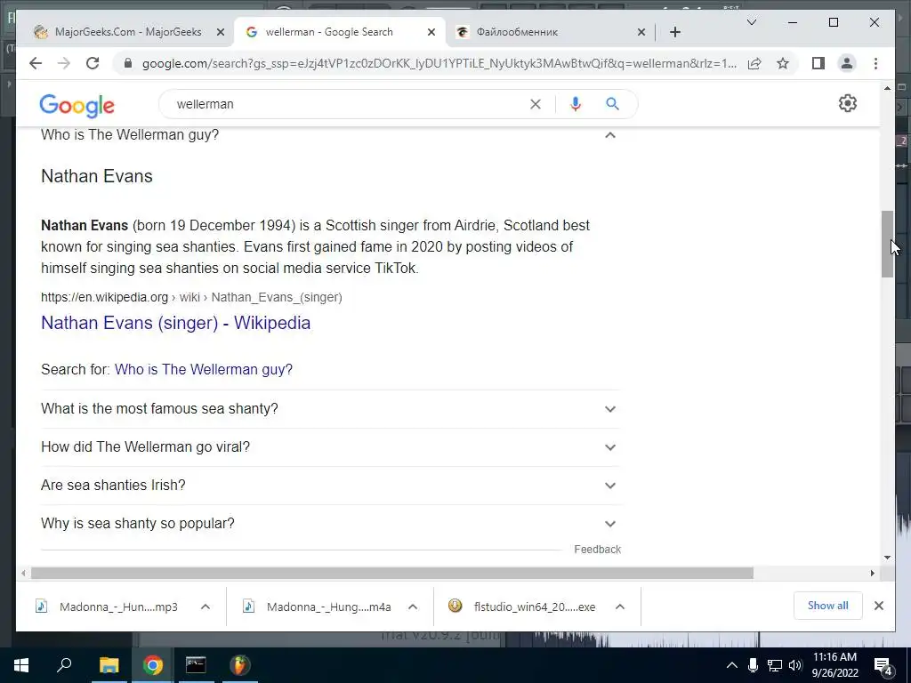Switch to the Файлообменник tab
Image resolution: width=911 pixels, height=683 pixels.
pos(550,32)
